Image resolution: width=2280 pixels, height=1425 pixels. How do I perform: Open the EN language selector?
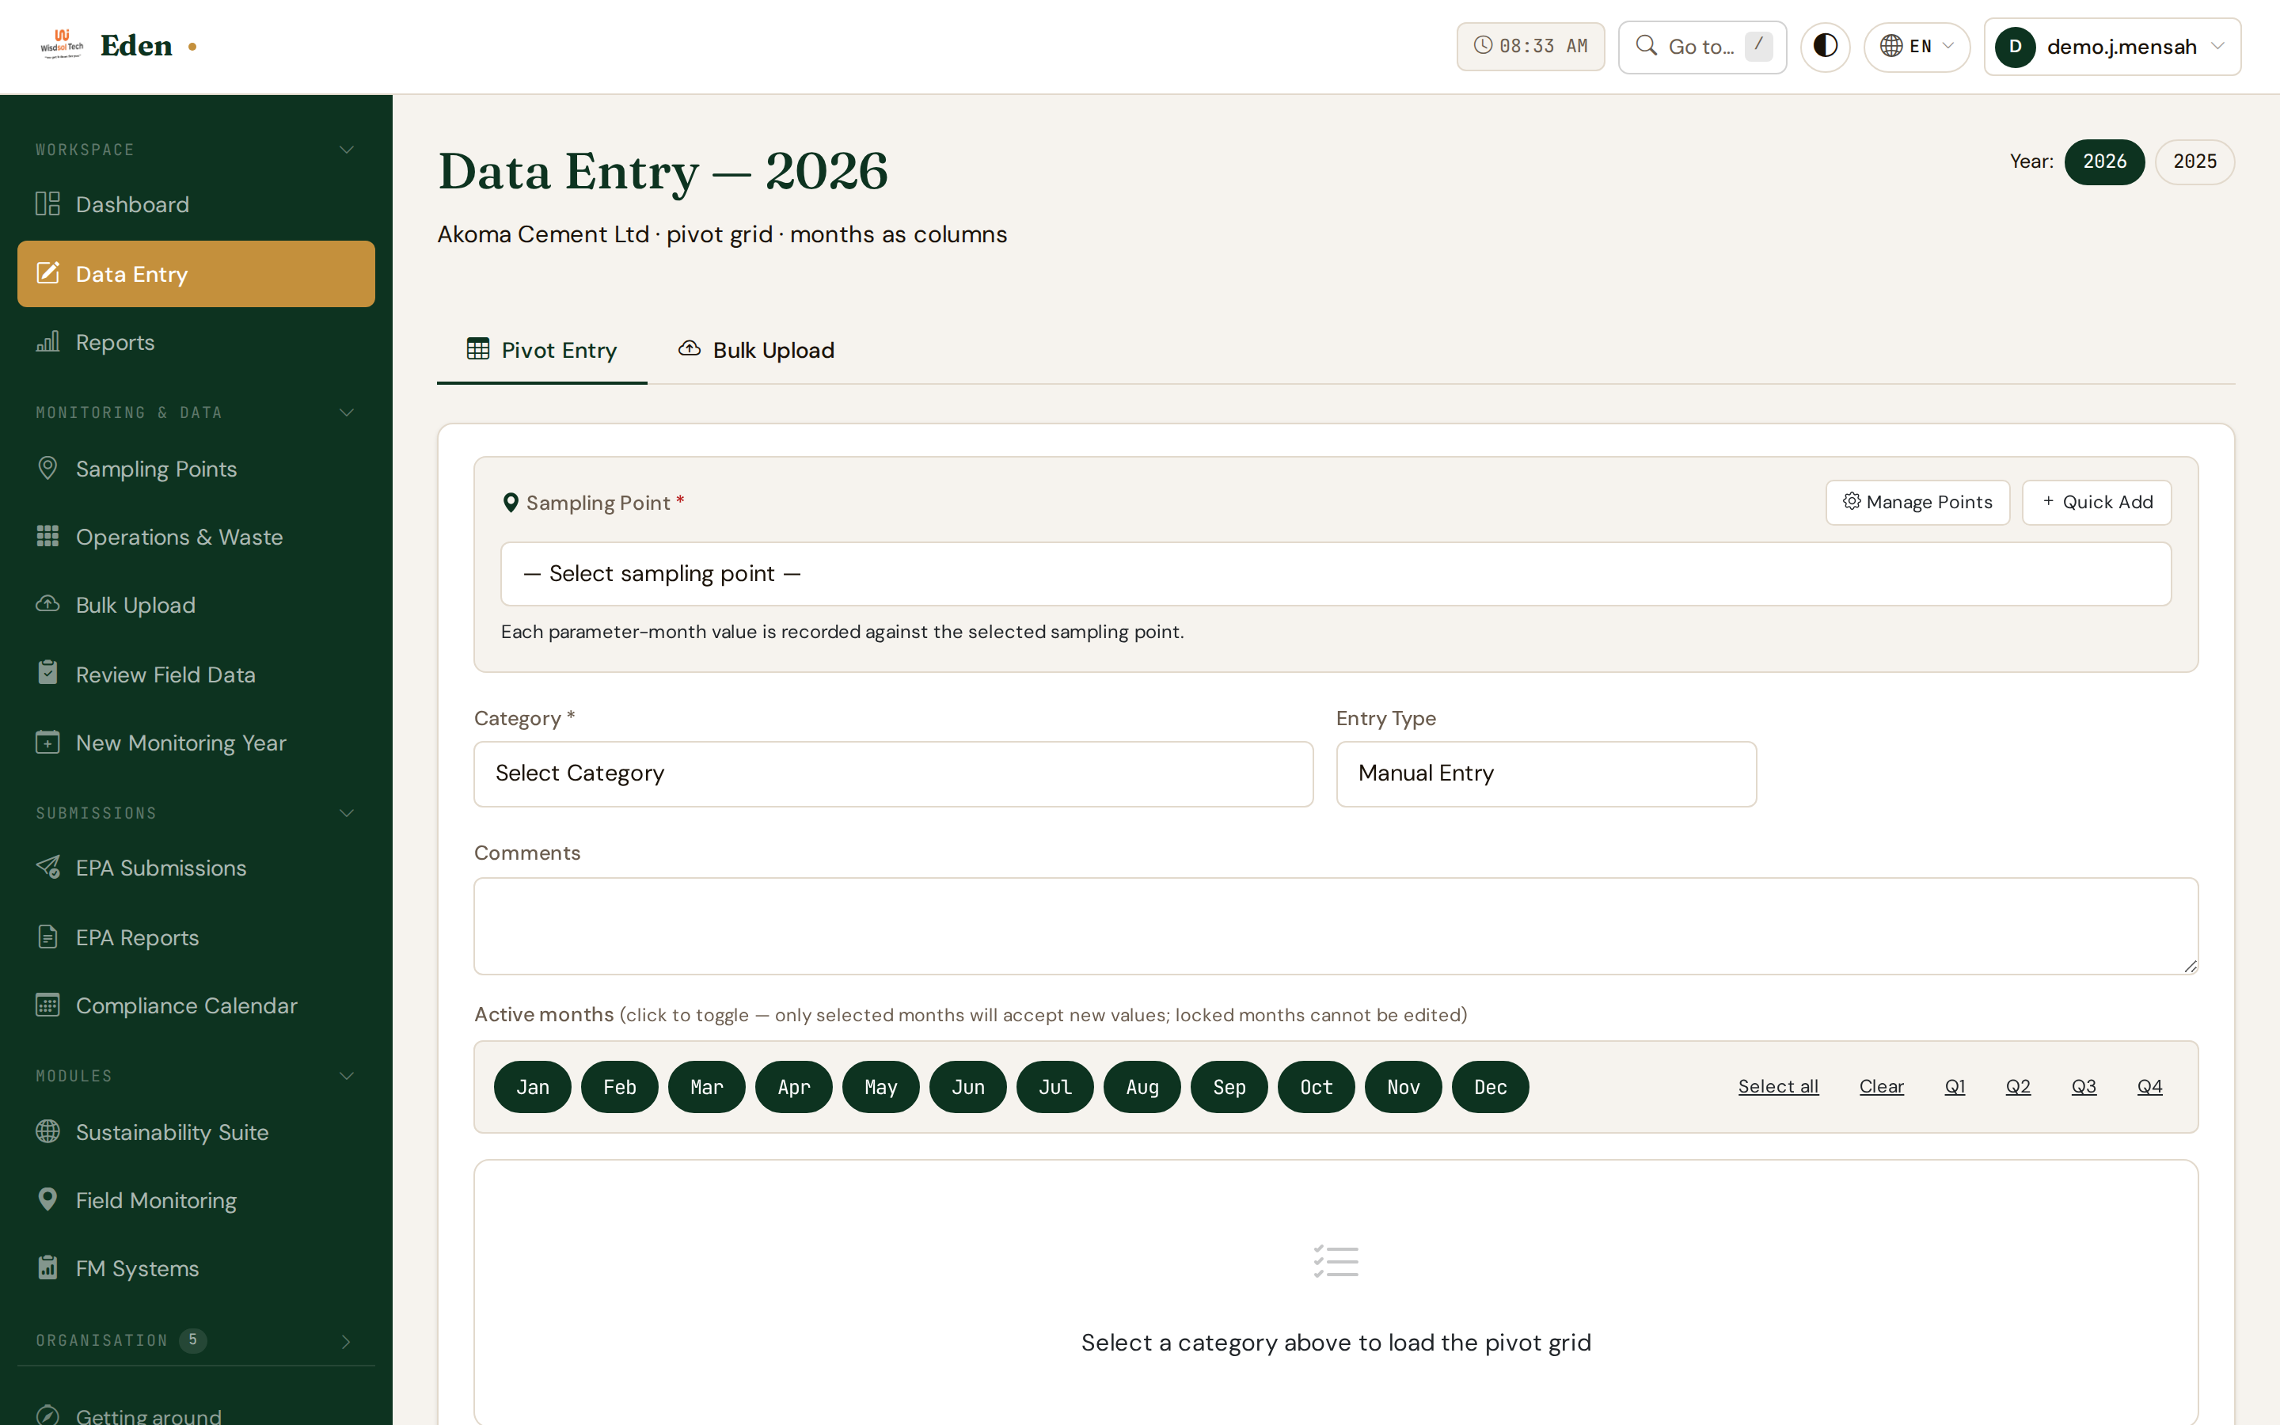1917,46
